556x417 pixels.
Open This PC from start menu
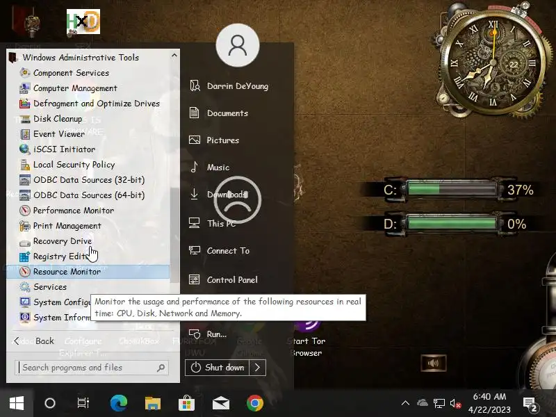[x=213, y=223]
